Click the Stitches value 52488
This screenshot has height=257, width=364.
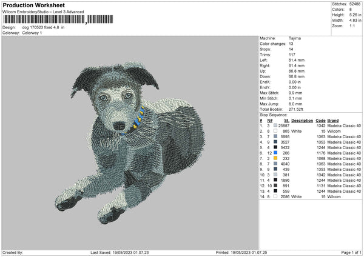click(x=356, y=4)
